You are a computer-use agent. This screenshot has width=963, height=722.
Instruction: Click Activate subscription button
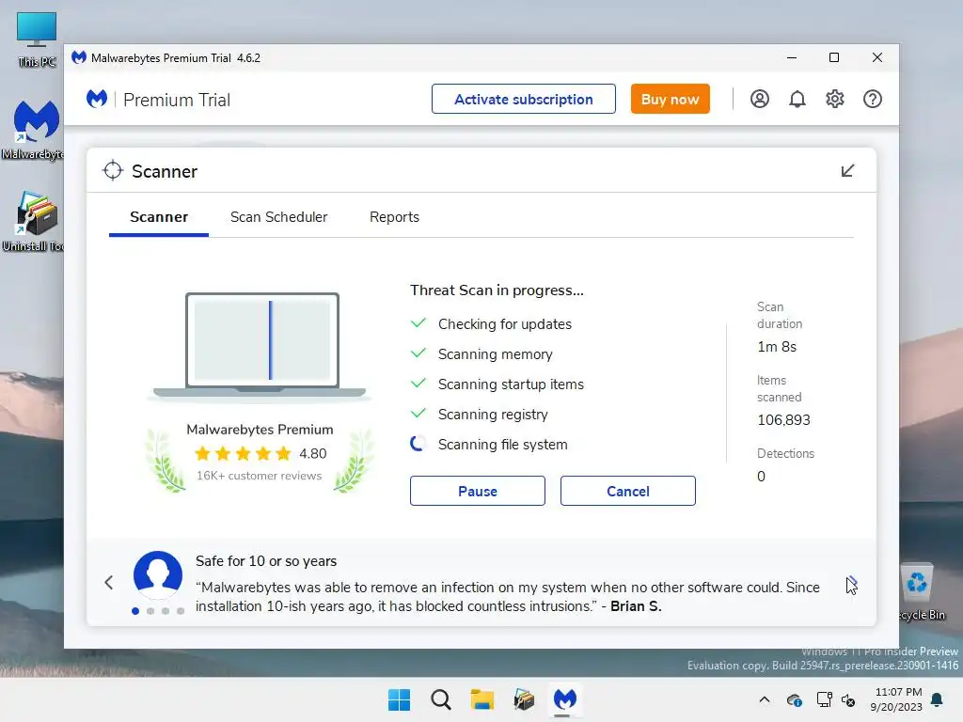click(x=524, y=99)
